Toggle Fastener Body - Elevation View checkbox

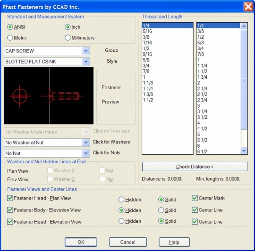click(10, 210)
